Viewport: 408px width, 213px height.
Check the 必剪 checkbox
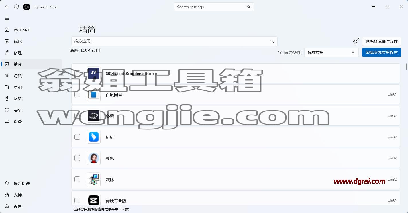tap(77, 116)
